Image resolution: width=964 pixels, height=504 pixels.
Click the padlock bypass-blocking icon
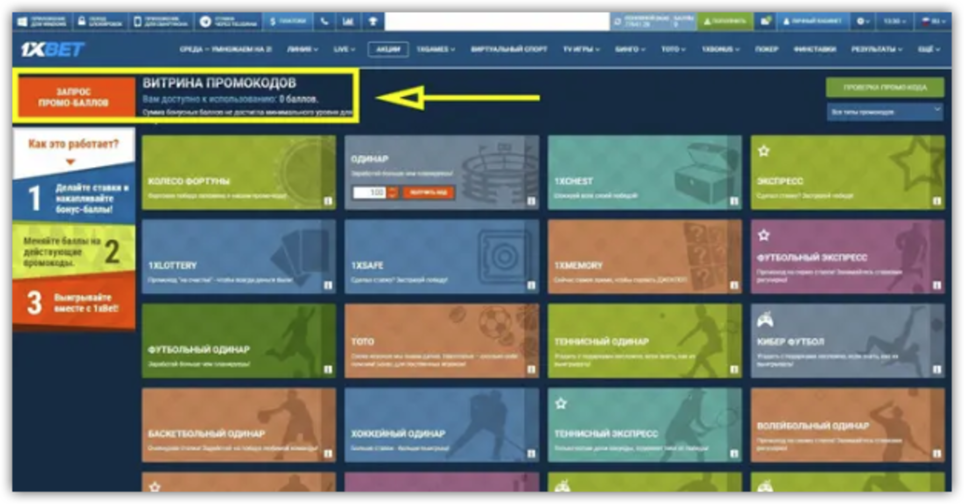(x=82, y=21)
